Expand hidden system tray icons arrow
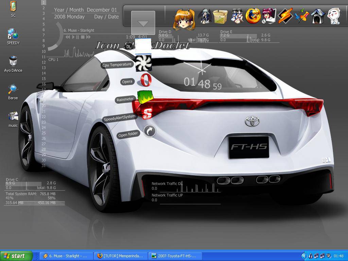Image resolution: width=348 pixels, height=261 pixels. point(304,256)
